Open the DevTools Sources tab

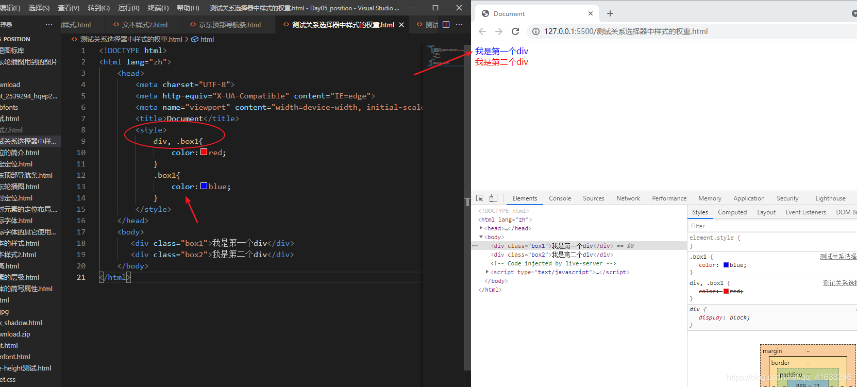coord(594,198)
